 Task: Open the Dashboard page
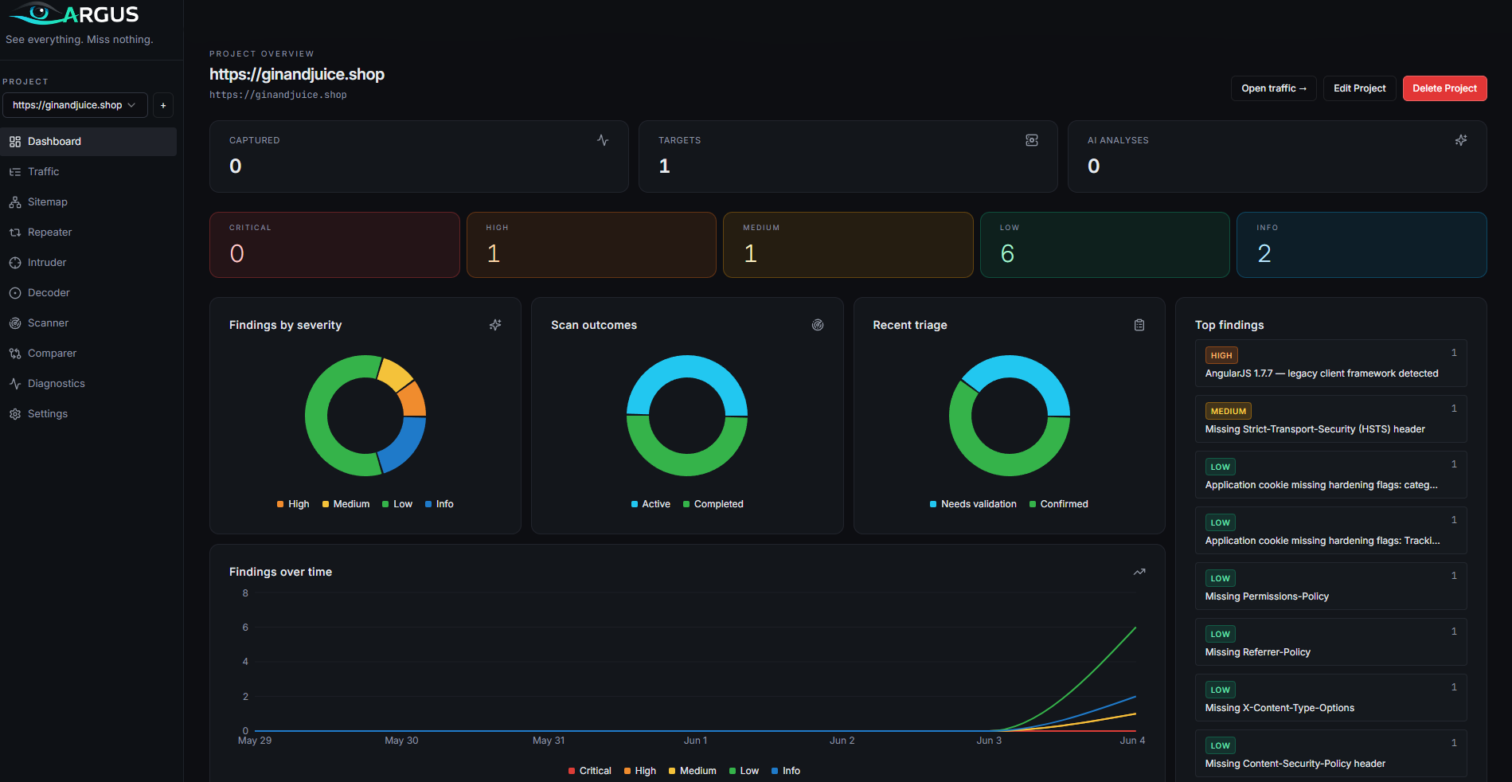tap(88, 142)
